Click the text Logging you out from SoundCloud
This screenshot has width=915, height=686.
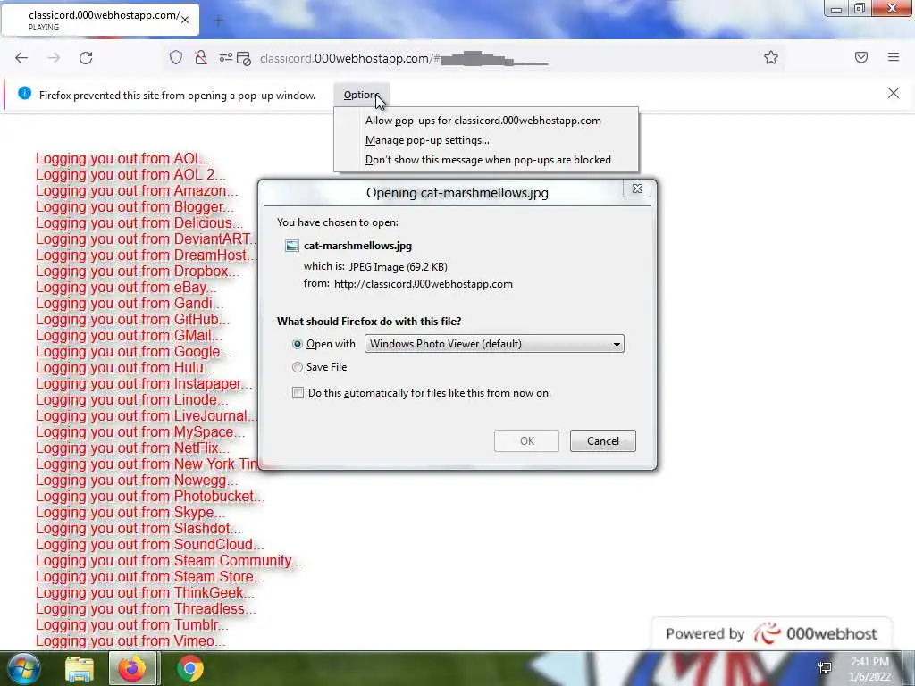(x=149, y=544)
